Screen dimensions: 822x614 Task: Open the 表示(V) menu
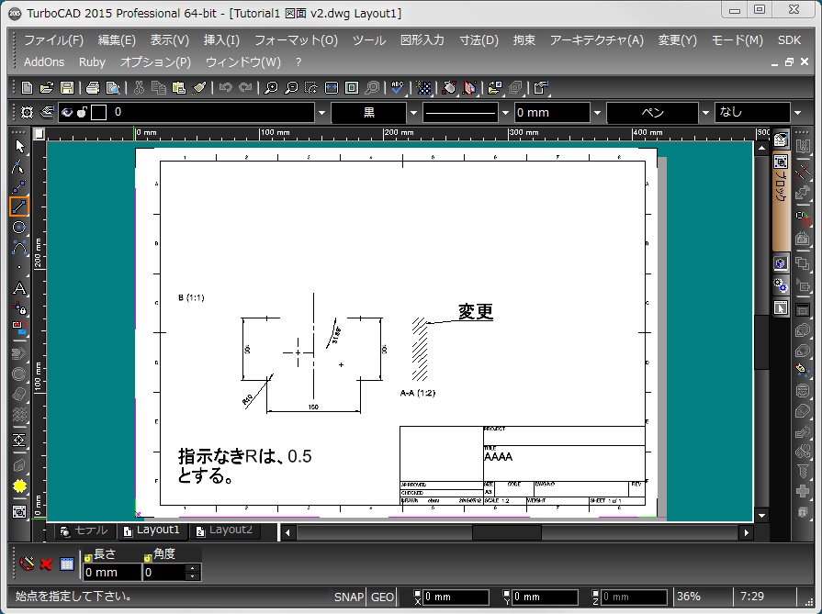tap(170, 40)
